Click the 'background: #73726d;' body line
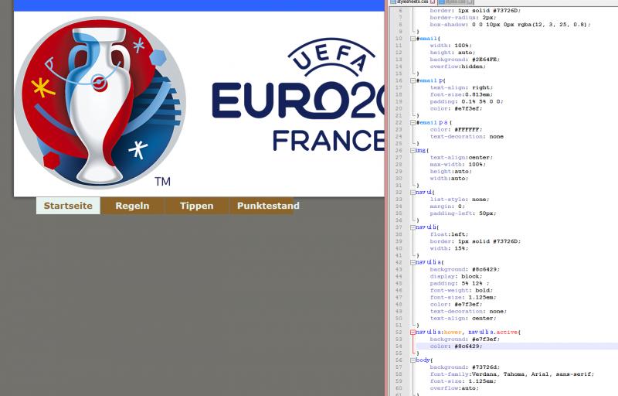Screen dimensions: 618x396 pyautogui.click(x=465, y=367)
